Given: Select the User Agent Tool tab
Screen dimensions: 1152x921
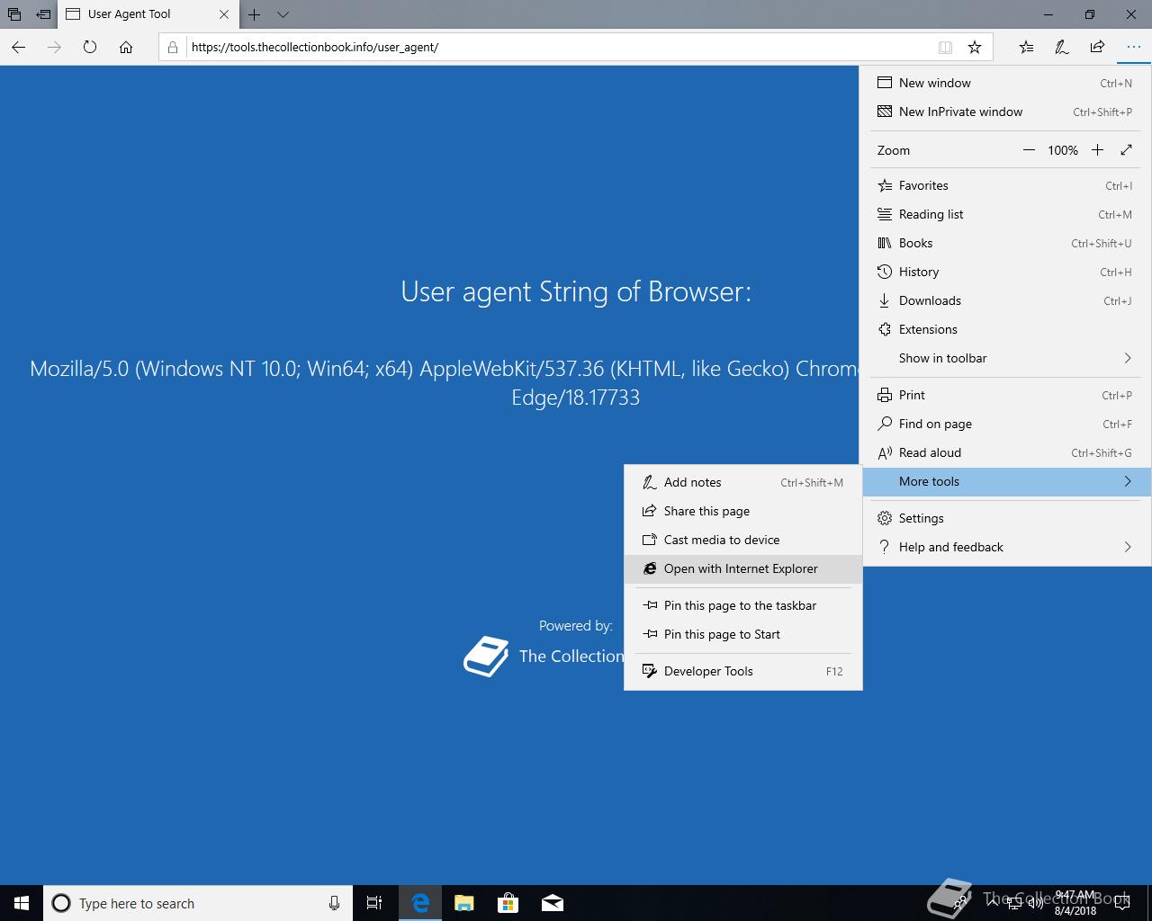Looking at the screenshot, I should coord(148,14).
